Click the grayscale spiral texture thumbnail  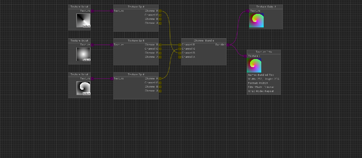coord(83,88)
